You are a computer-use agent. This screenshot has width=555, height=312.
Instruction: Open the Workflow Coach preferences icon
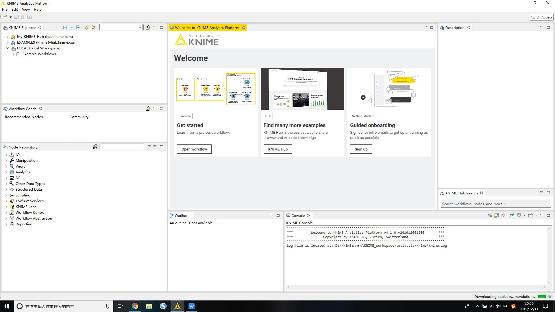[x=148, y=109]
